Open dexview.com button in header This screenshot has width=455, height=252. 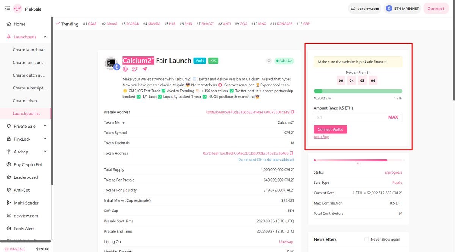click(364, 8)
